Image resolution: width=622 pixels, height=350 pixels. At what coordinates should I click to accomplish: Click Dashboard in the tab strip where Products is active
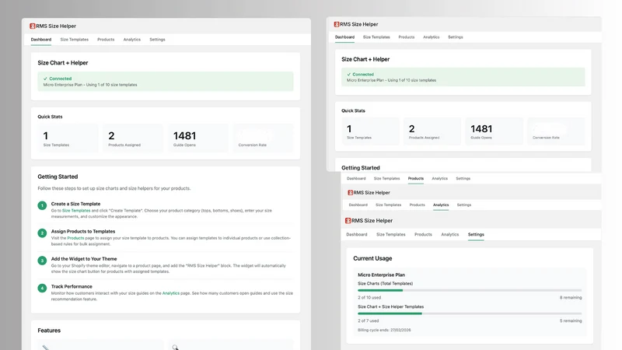click(356, 179)
